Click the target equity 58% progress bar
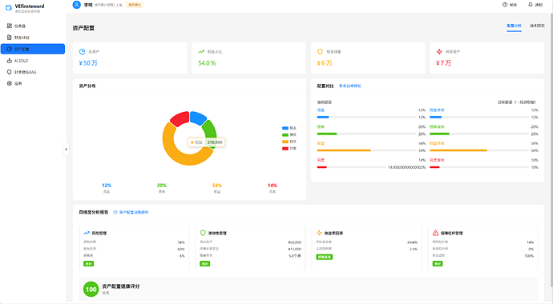 click(479, 150)
